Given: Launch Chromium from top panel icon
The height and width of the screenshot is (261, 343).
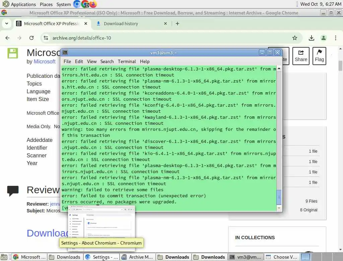Looking at the screenshot, I should click(x=77, y=4).
